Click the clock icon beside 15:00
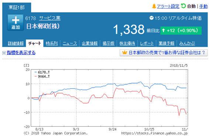The image size is (209, 136). (151, 18)
